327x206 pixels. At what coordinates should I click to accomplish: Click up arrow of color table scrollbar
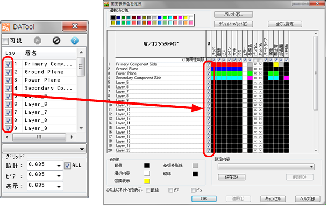(316, 33)
